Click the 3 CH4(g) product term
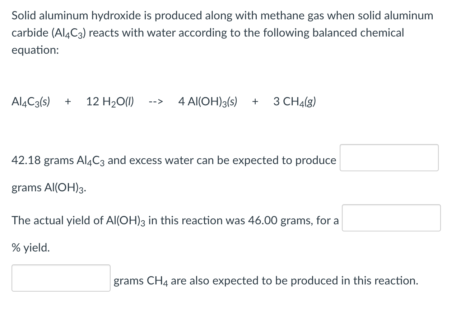The height and width of the screenshot is (321, 451). click(294, 102)
